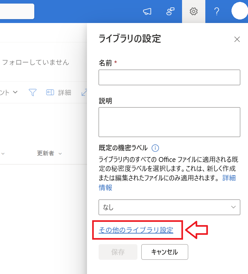Open the megaphone announcements icon
The image size is (248, 274).
(x=147, y=12)
